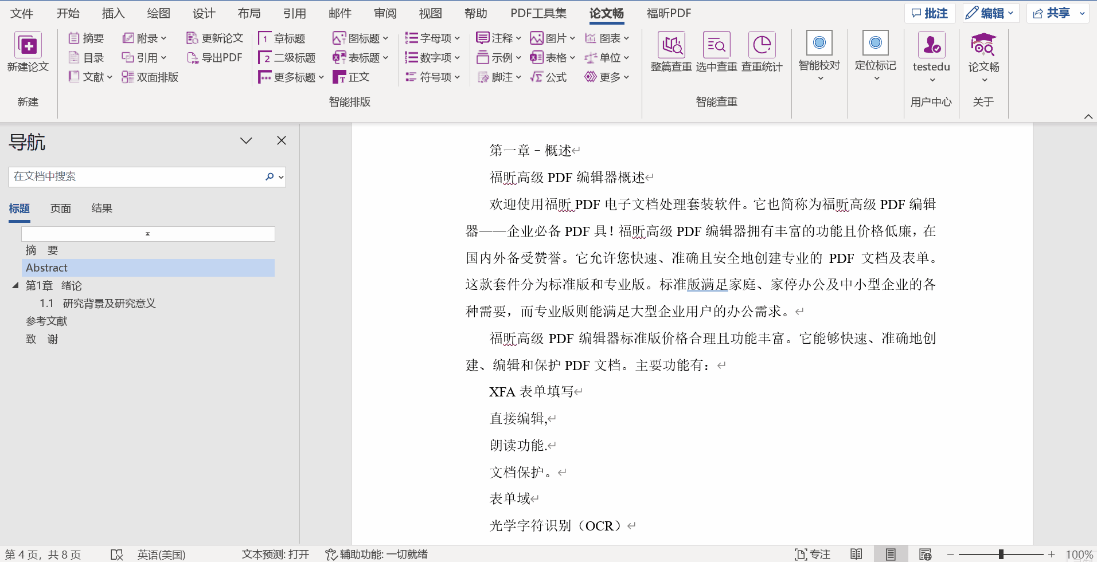Jump to top using navigation bar
1097x562 pixels.
point(148,234)
